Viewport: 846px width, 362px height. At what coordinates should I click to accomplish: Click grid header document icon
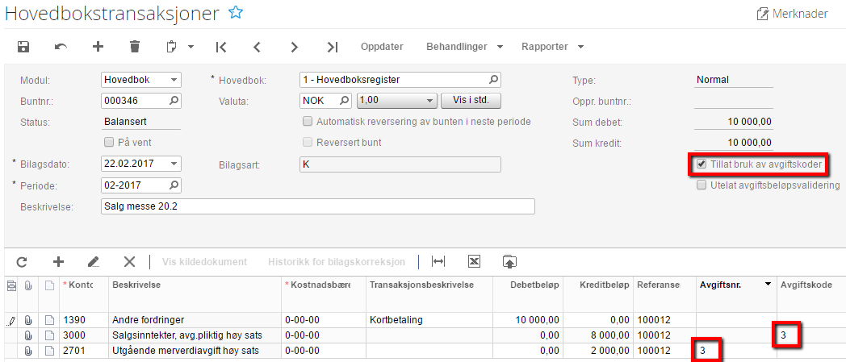click(x=49, y=285)
